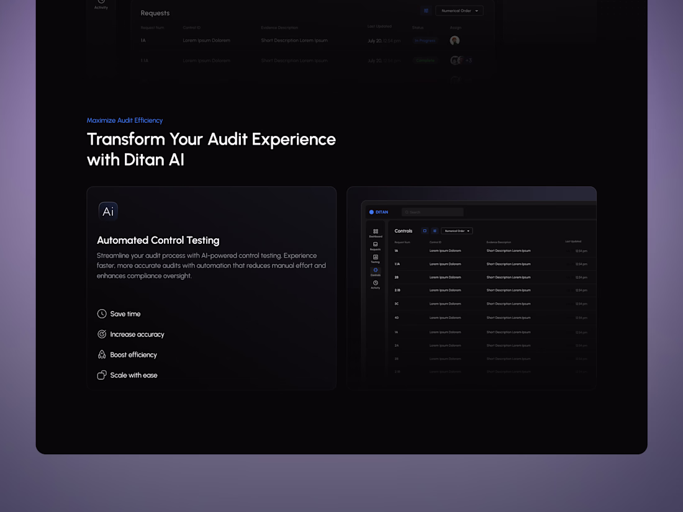Viewport: 683px width, 512px height.
Task: Switch Controls to list view icon
Action: pyautogui.click(x=435, y=231)
